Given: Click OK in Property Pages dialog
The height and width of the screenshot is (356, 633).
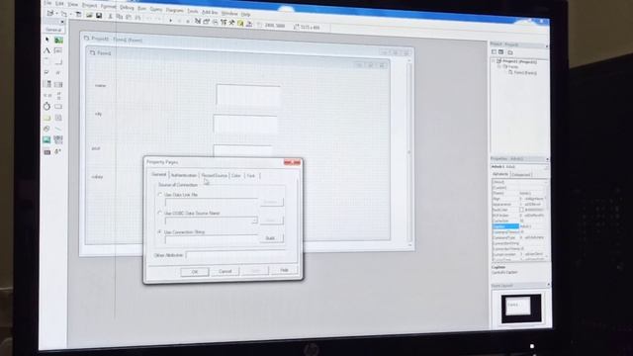Looking at the screenshot, I should (195, 272).
